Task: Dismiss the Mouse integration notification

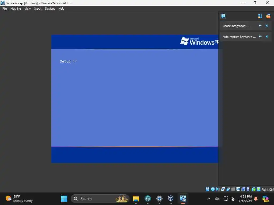Action: [267, 26]
